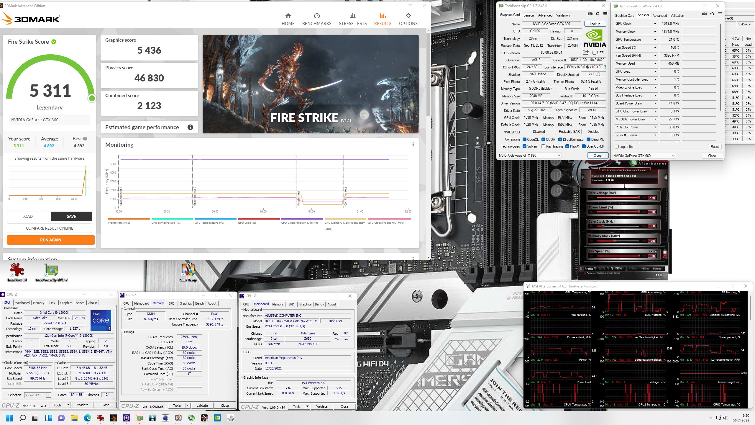755x425 pixels.
Task: Click the refresh icon in left GPU-Z window
Action: [598, 14]
